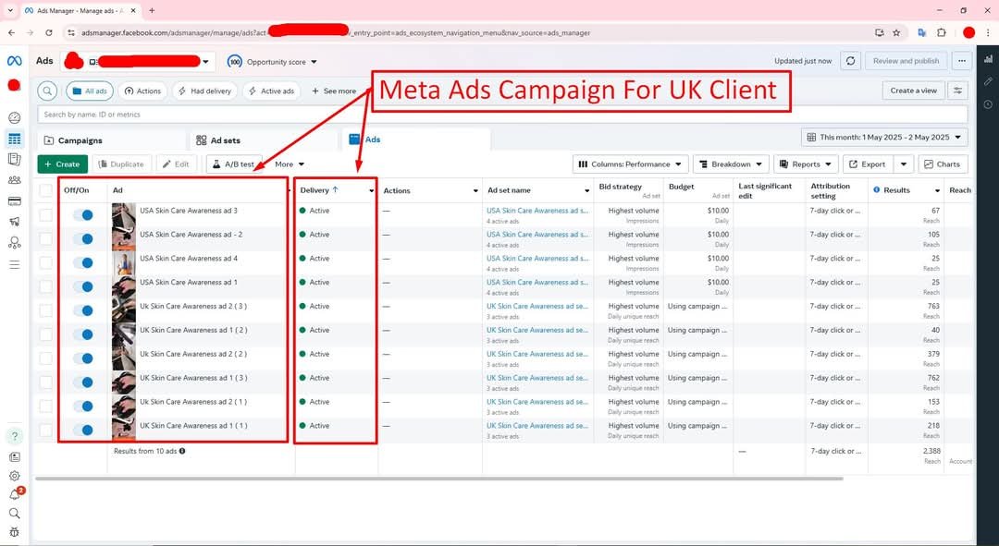Click the Meta logo icon

coord(14,61)
